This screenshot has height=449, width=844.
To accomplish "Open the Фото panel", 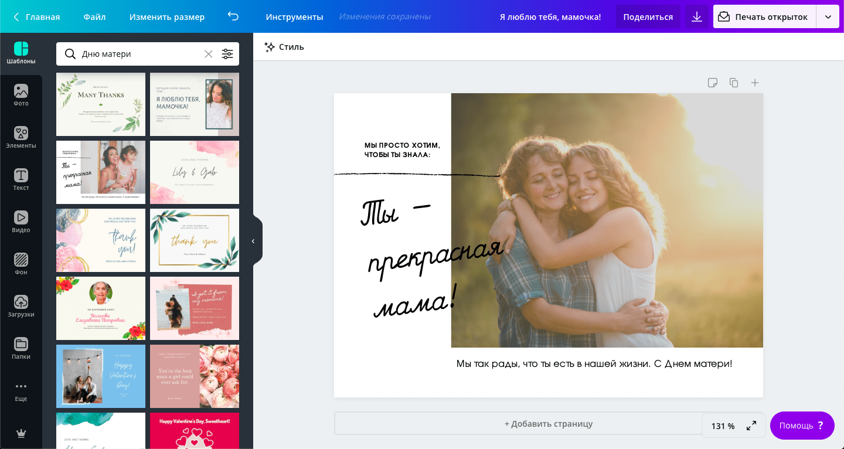I will pyautogui.click(x=21, y=95).
